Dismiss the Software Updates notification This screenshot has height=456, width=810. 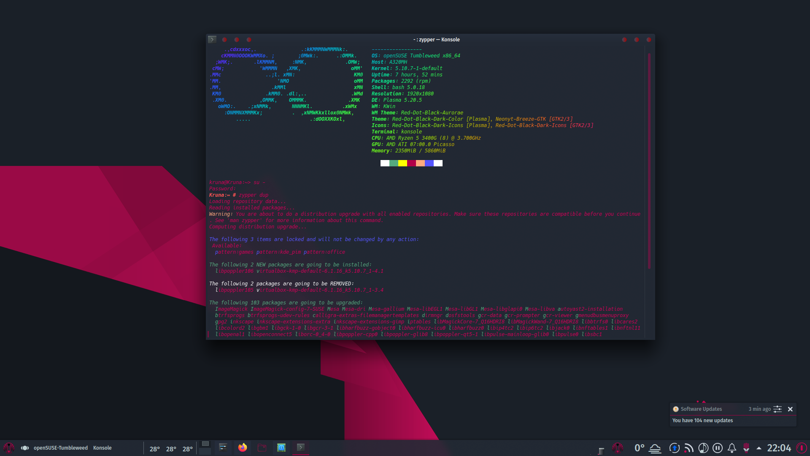pos(790,409)
